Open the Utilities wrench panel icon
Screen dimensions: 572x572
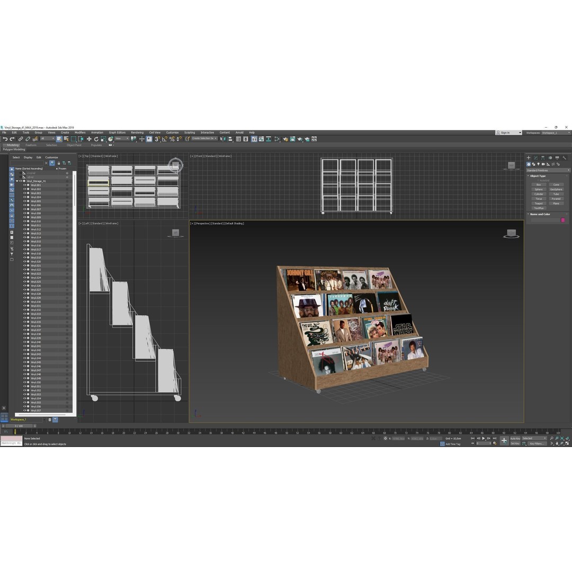[x=565, y=158]
